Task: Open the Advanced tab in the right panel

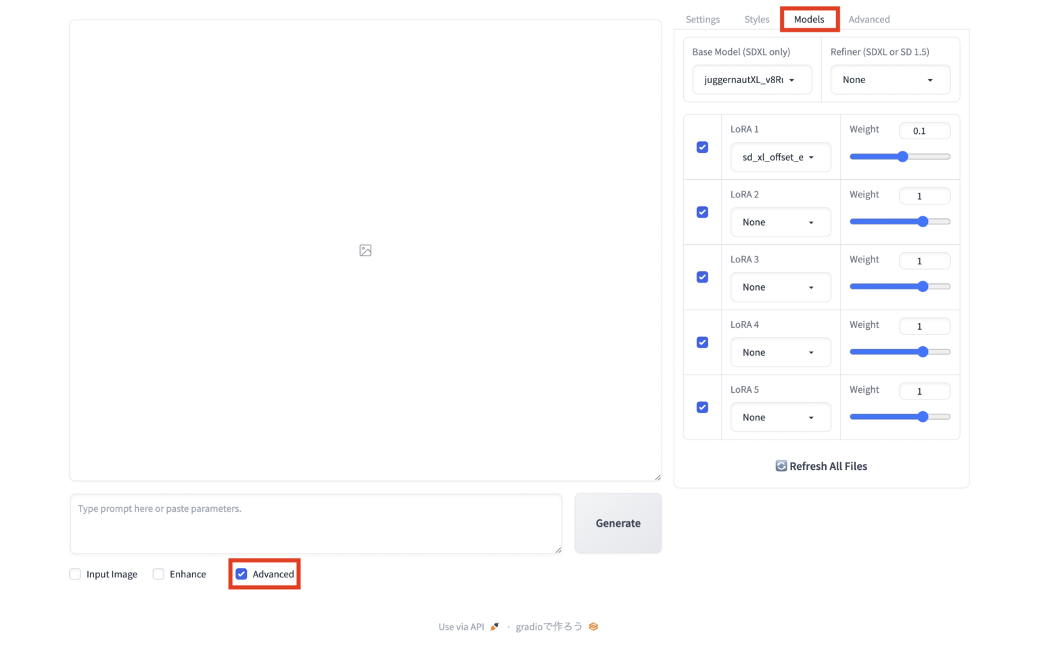Action: click(x=869, y=19)
